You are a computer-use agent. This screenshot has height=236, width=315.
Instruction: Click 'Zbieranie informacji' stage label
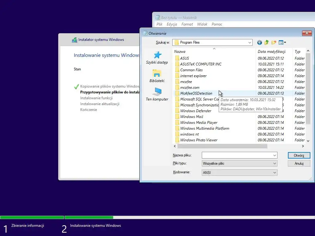tap(27, 225)
